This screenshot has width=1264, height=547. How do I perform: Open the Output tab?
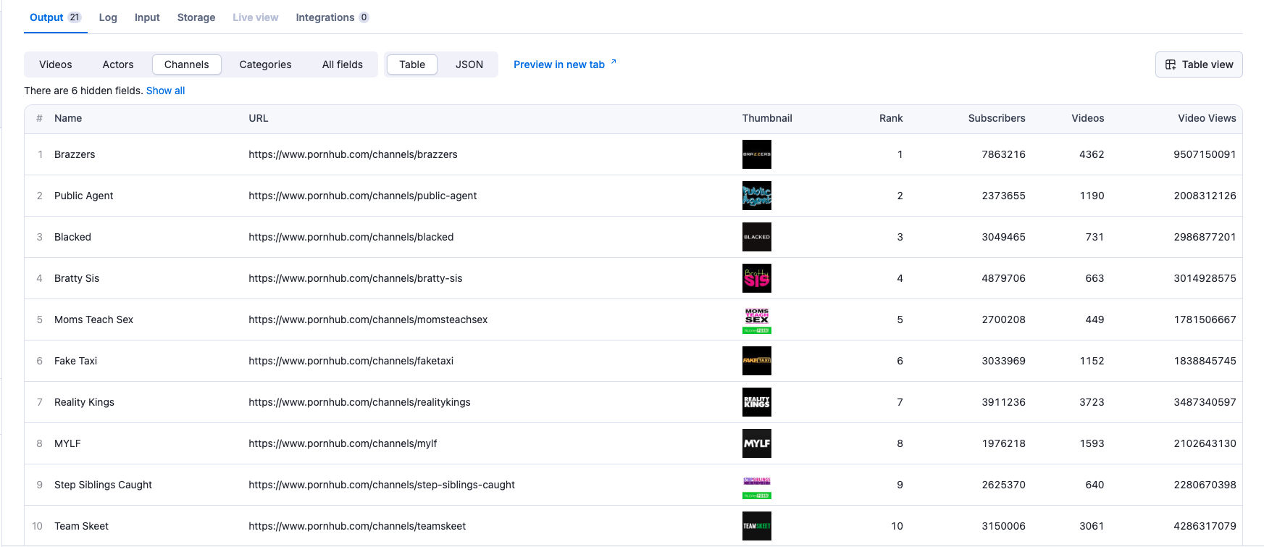(55, 17)
